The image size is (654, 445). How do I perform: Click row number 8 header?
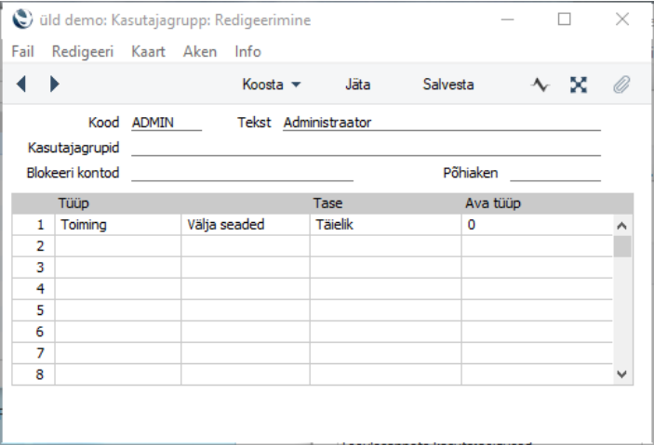(33, 374)
